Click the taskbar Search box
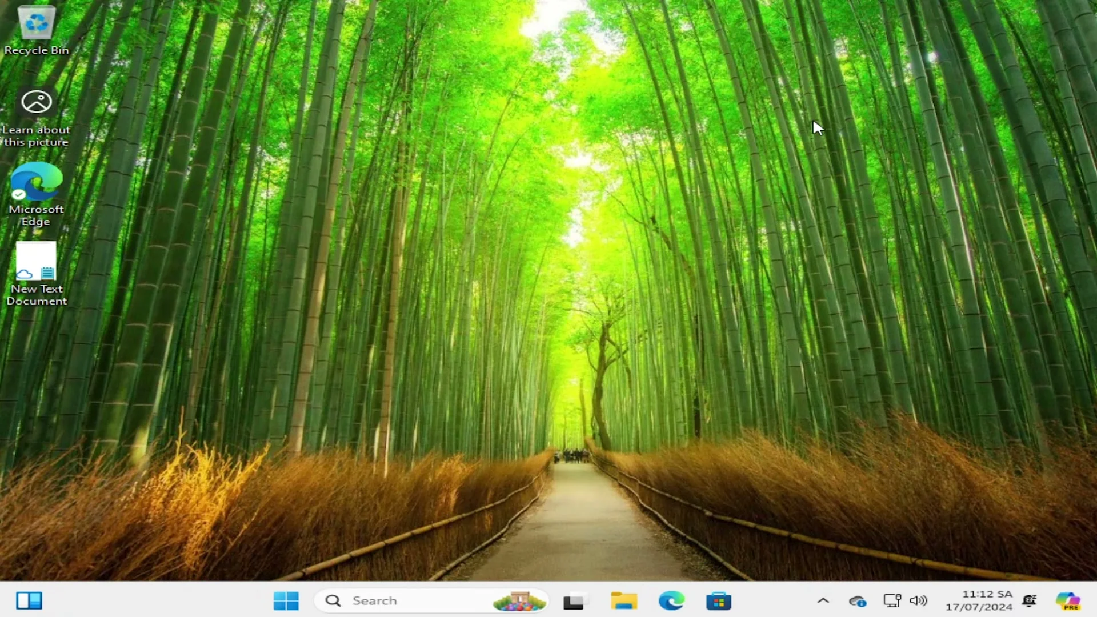Viewport: 1097px width, 617px height. click(431, 600)
